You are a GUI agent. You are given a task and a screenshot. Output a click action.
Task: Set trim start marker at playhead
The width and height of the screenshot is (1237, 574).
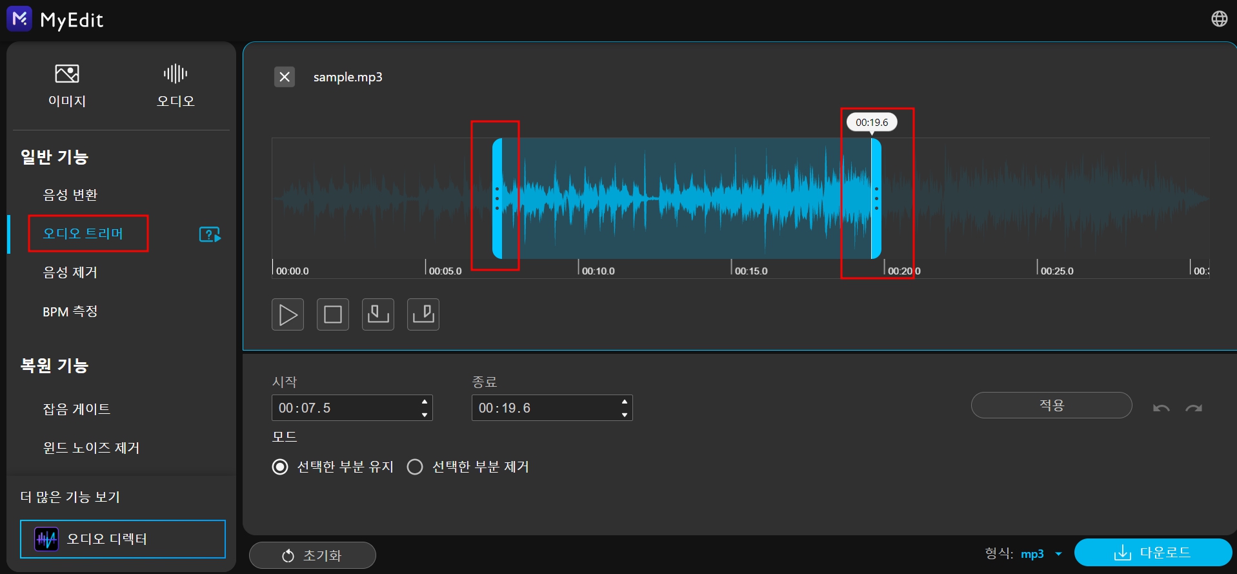click(x=378, y=314)
